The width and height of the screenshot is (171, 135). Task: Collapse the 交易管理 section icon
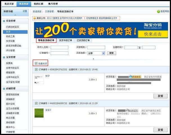pos(4,21)
